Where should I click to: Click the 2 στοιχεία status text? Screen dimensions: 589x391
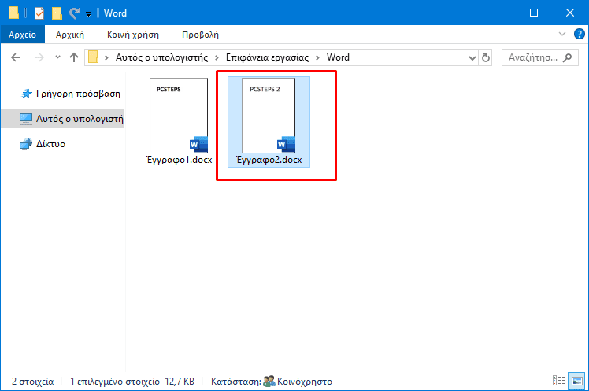point(33,382)
